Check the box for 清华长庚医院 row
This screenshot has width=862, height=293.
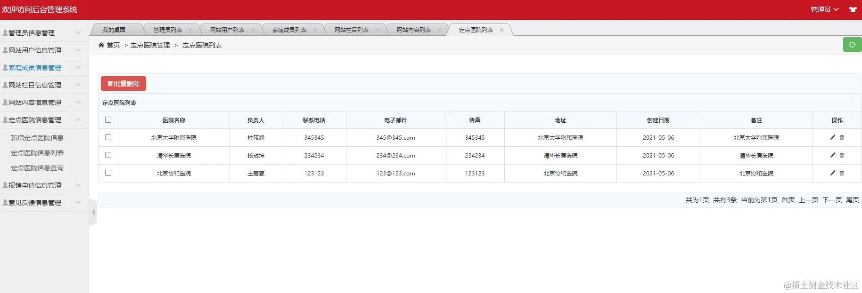point(108,155)
